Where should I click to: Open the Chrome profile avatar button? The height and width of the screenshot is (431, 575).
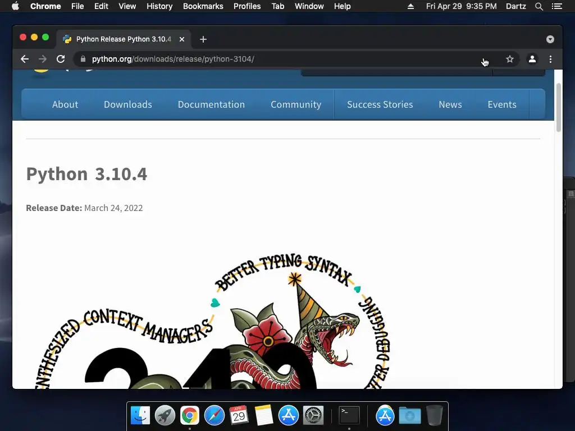click(532, 59)
